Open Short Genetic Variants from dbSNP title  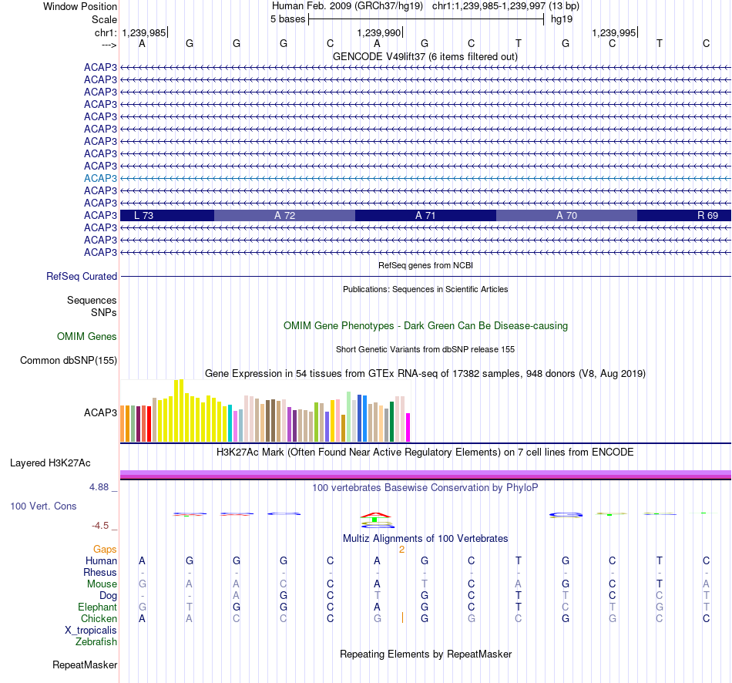[425, 349]
